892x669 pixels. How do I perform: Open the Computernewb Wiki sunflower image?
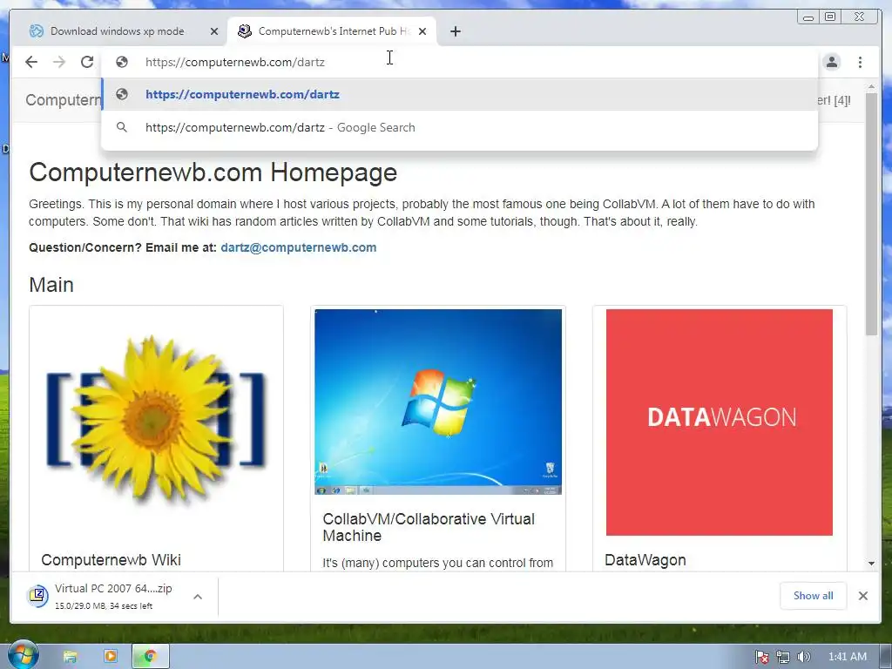point(156,420)
